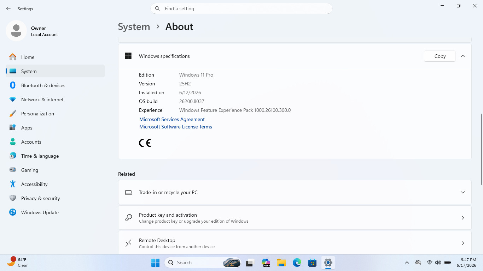Screen dimensions: 483x271
Task: Open Microsoft Software License Terms link
Action: pyautogui.click(x=176, y=127)
